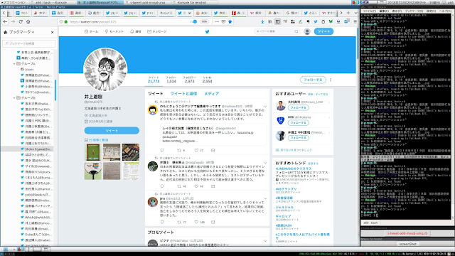Toggle Firefox sidebar view icon
This screenshot has width=455, height=256.
(x=278, y=21)
